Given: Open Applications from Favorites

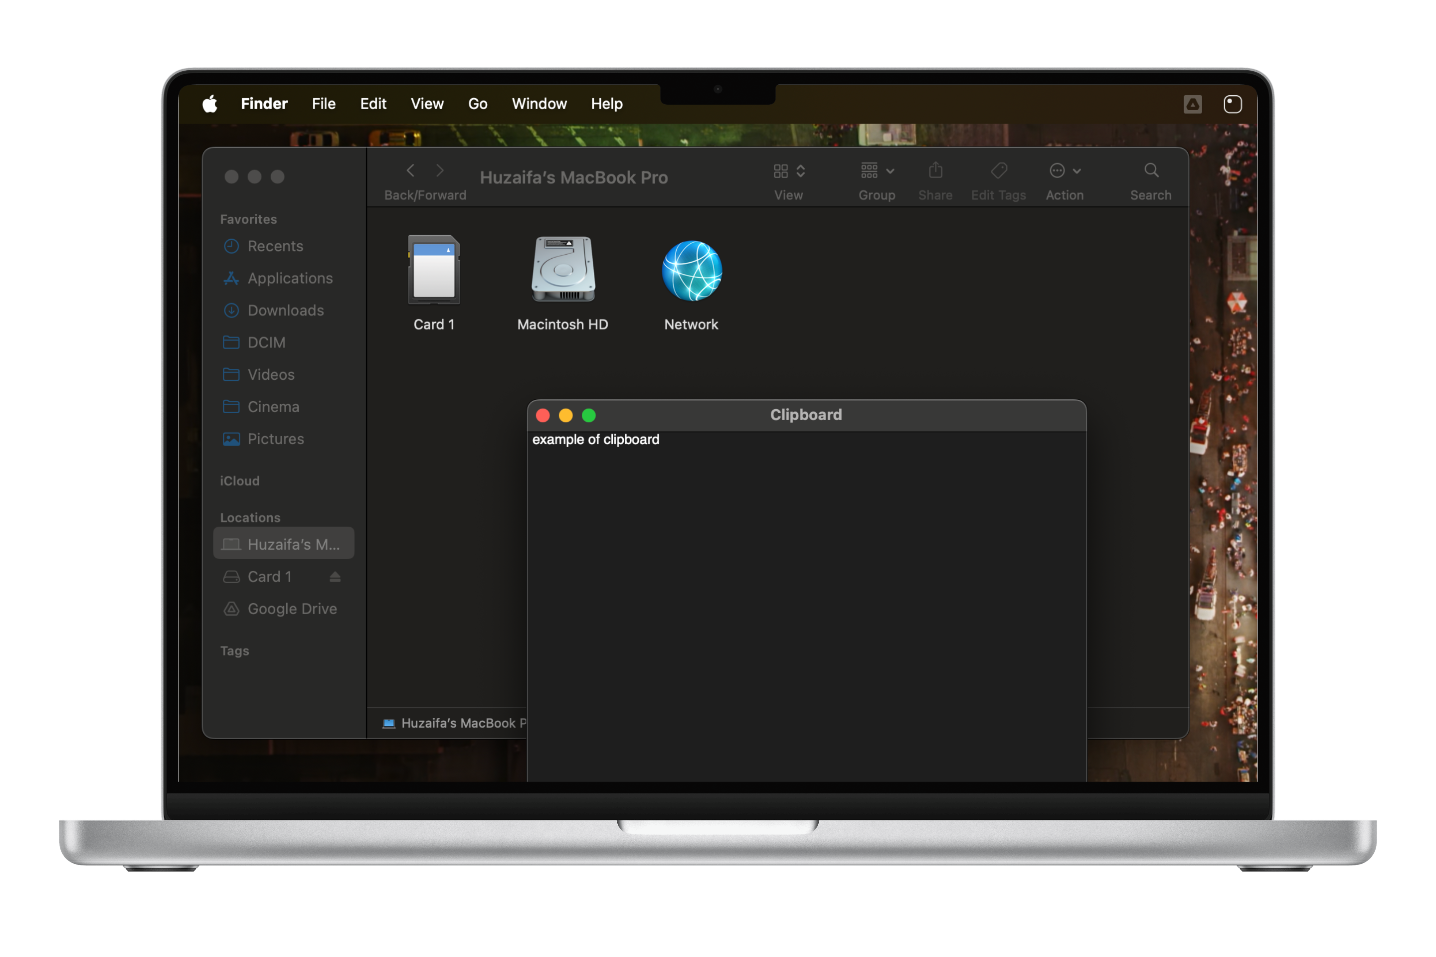Looking at the screenshot, I should pyautogui.click(x=290, y=278).
